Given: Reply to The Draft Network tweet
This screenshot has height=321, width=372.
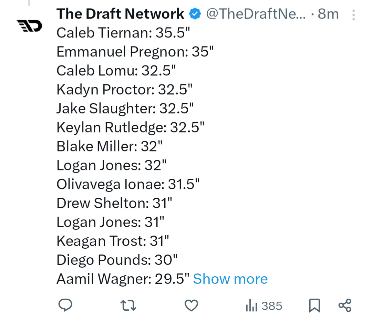Looking at the screenshot, I should [65, 306].
